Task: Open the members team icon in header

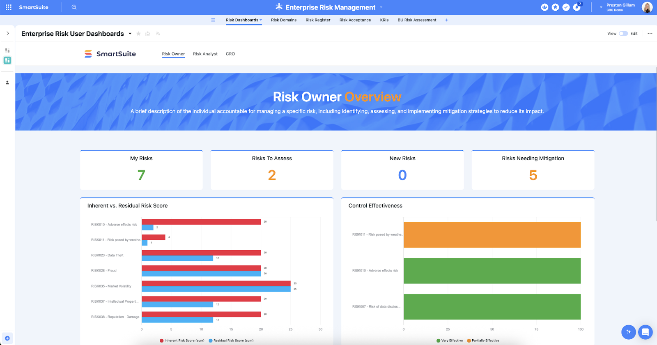Action: [544, 7]
